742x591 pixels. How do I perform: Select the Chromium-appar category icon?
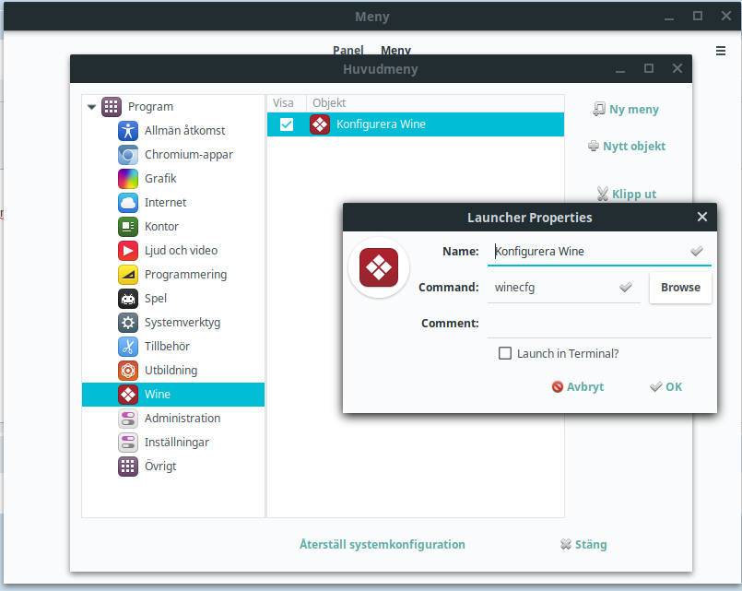[x=128, y=155]
